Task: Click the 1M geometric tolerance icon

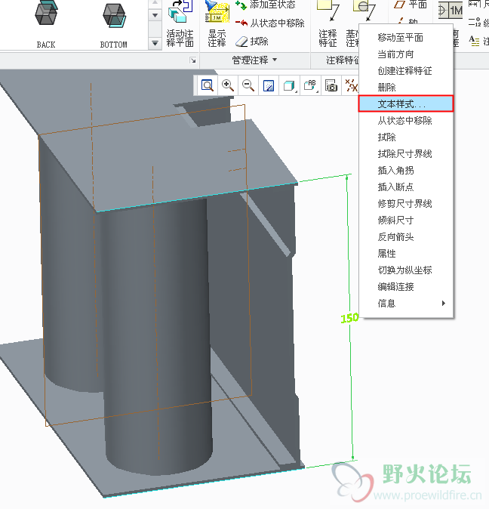Action: [x=451, y=10]
